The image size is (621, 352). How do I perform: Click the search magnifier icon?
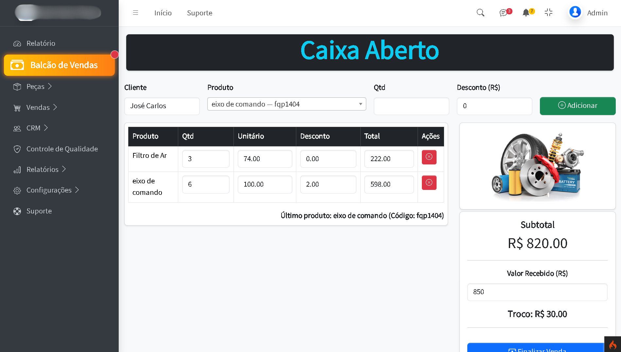(480, 13)
